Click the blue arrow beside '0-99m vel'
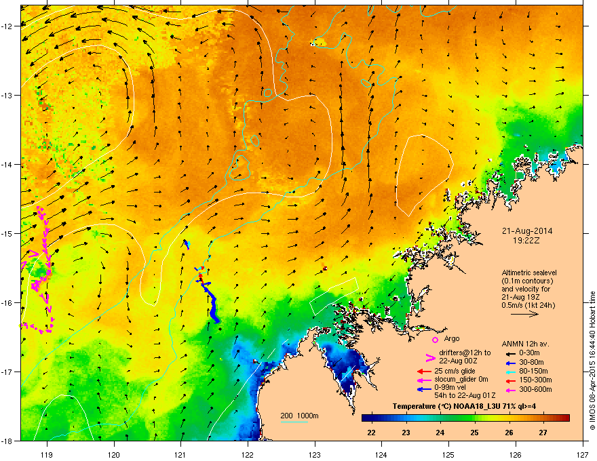597x461 pixels. coord(424,389)
